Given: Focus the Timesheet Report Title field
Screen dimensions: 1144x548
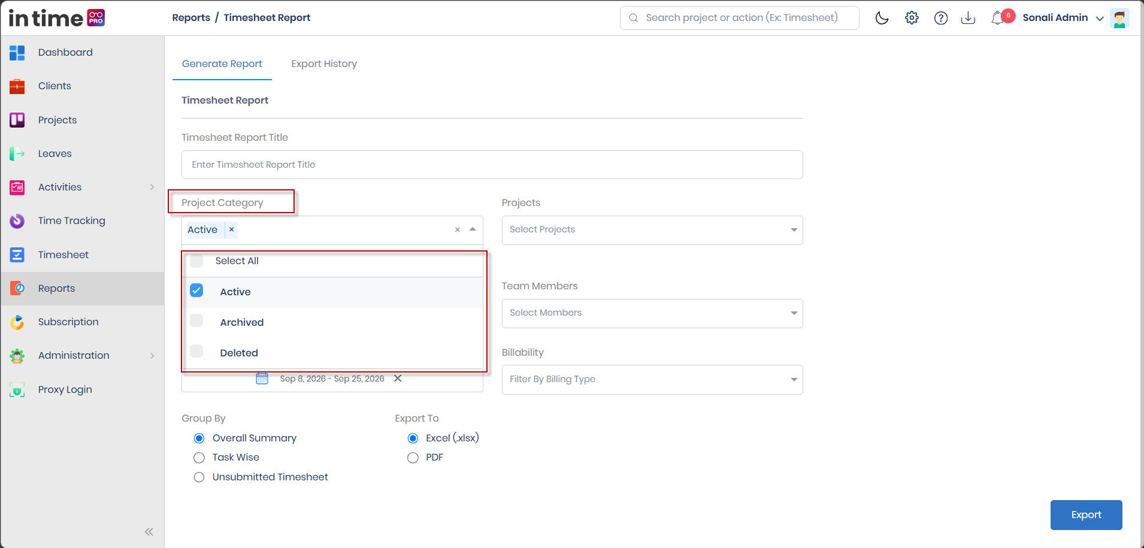Looking at the screenshot, I should pyautogui.click(x=492, y=165).
